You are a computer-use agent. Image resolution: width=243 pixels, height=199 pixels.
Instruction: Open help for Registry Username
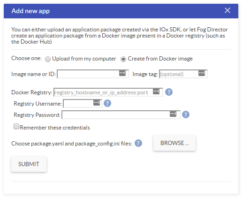(107, 103)
